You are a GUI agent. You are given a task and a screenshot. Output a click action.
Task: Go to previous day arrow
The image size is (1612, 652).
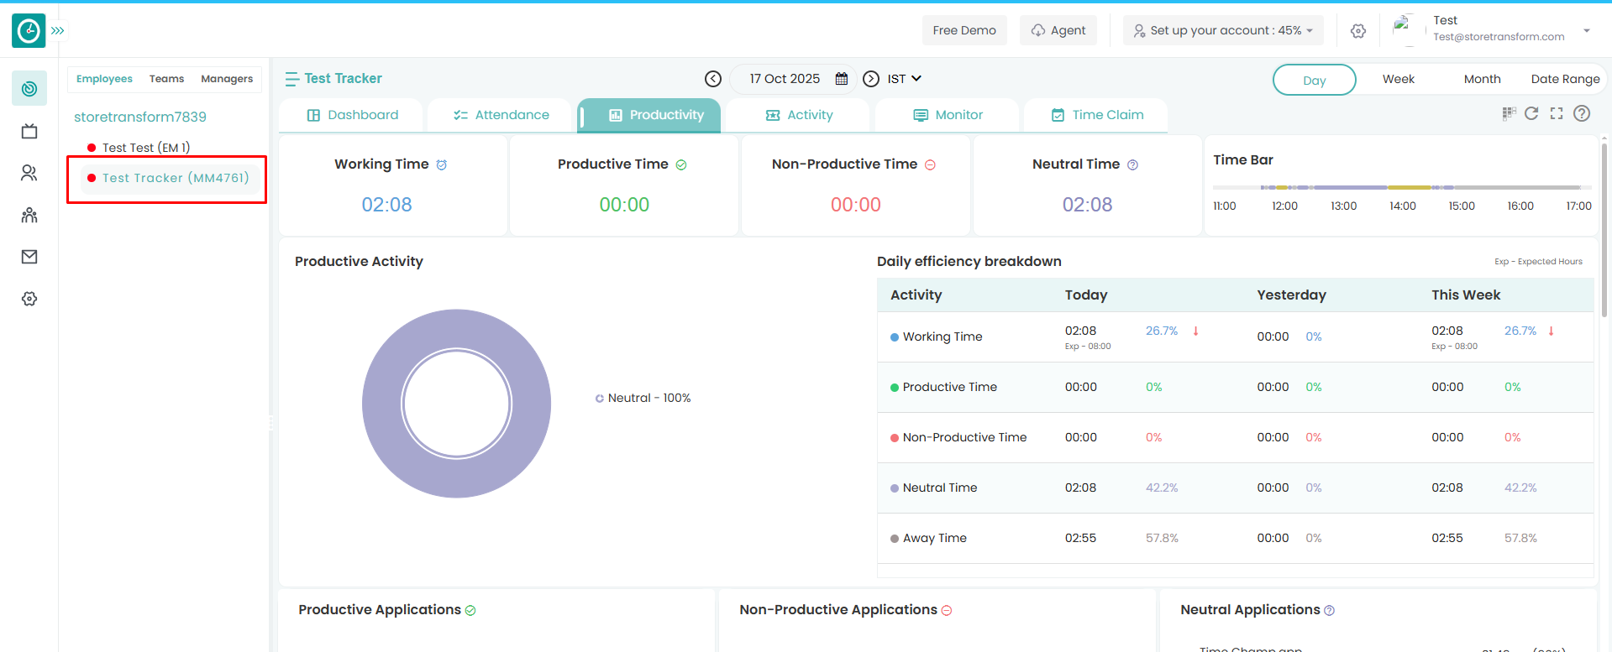click(713, 79)
